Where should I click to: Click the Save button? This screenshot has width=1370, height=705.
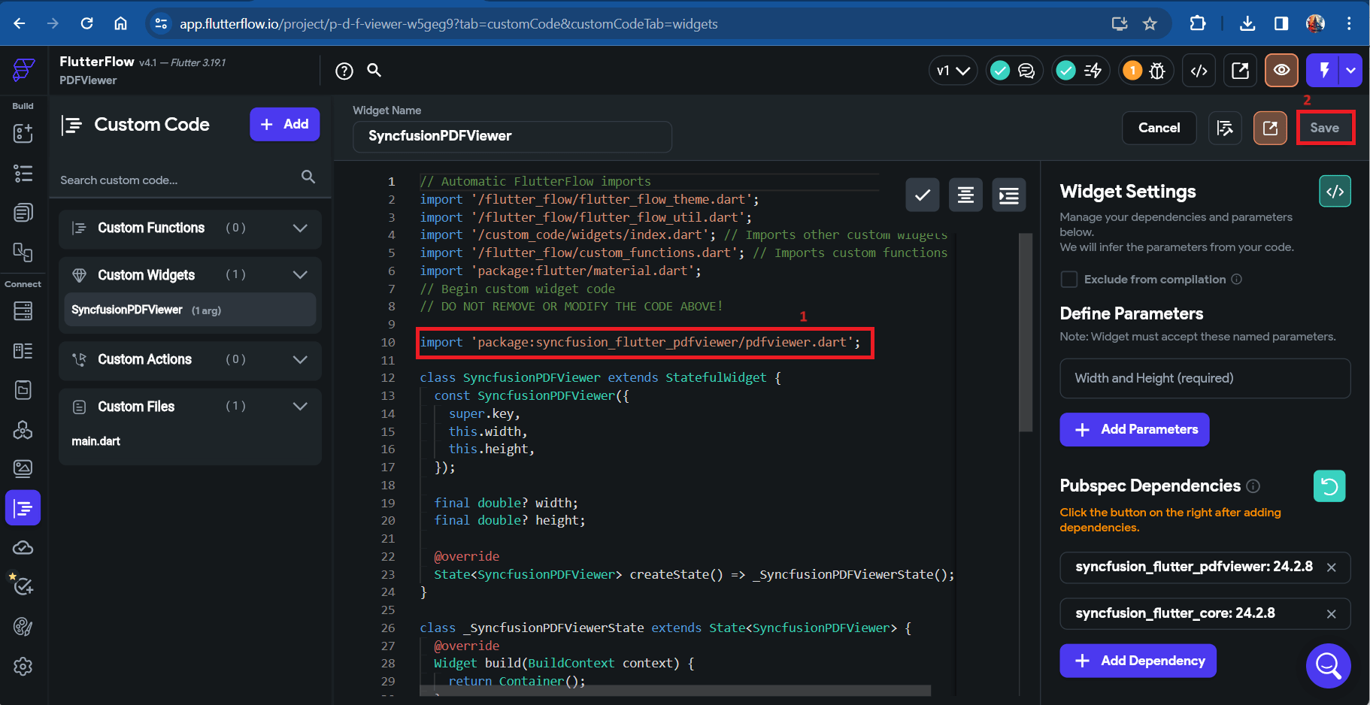pyautogui.click(x=1324, y=128)
